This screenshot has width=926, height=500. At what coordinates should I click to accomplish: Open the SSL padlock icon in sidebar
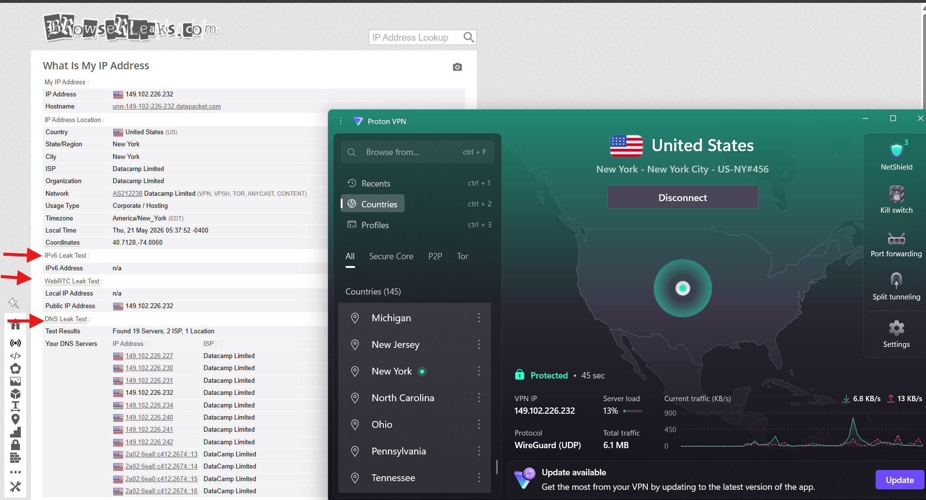16,444
